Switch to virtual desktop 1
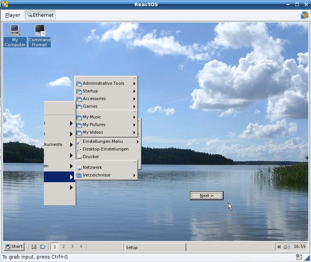 (x=55, y=247)
